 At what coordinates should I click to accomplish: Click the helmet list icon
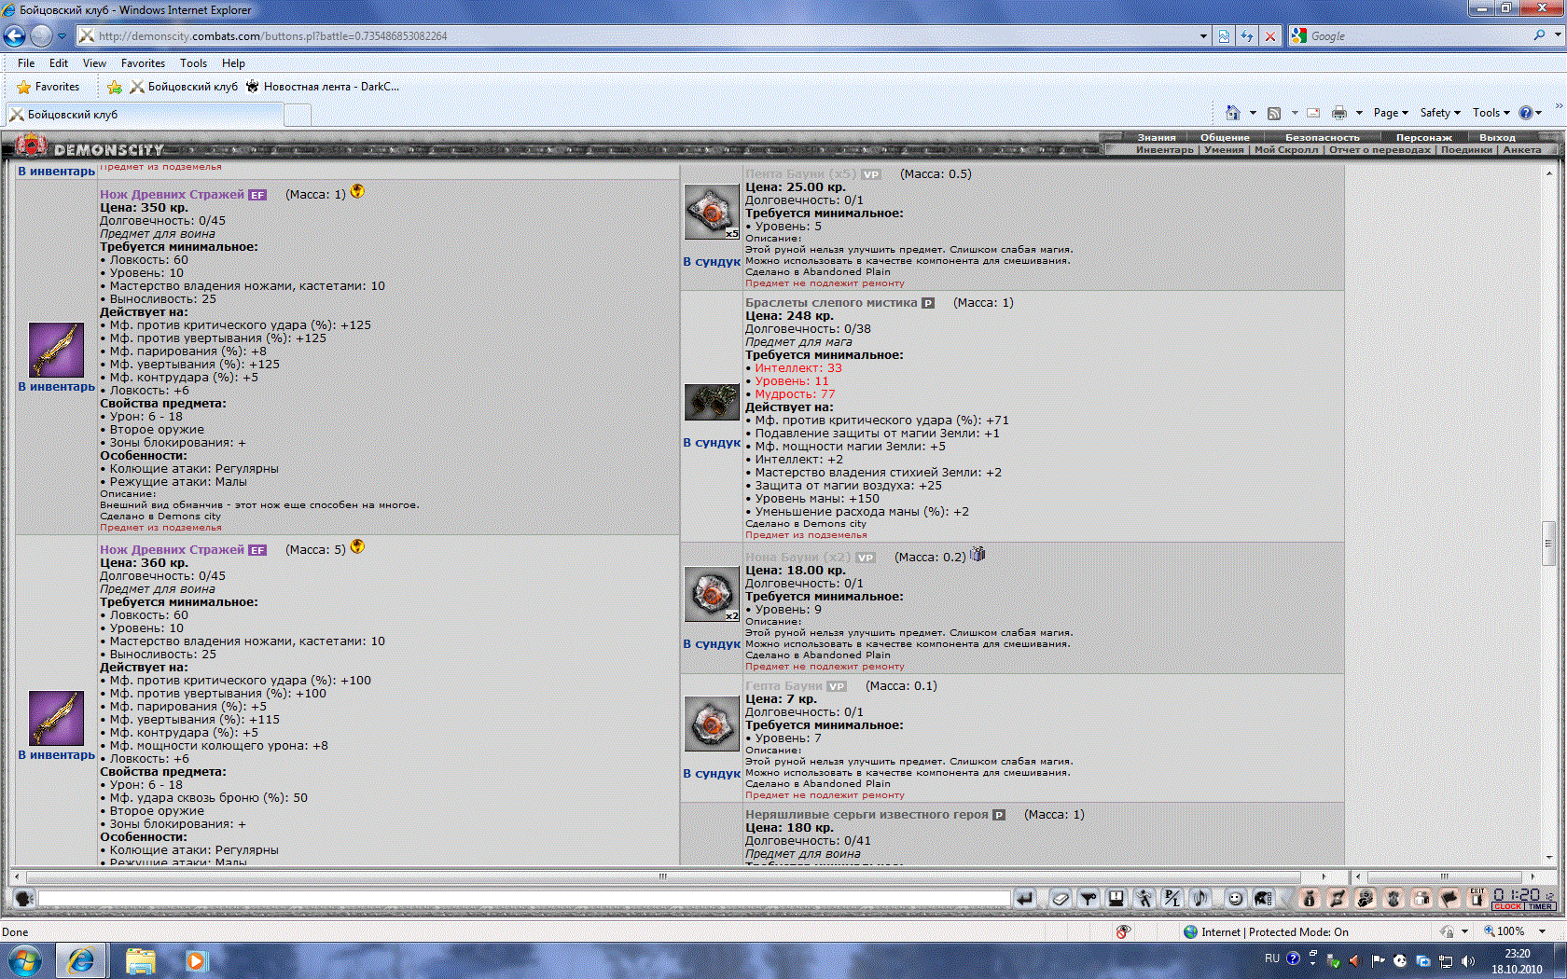(x=1263, y=898)
